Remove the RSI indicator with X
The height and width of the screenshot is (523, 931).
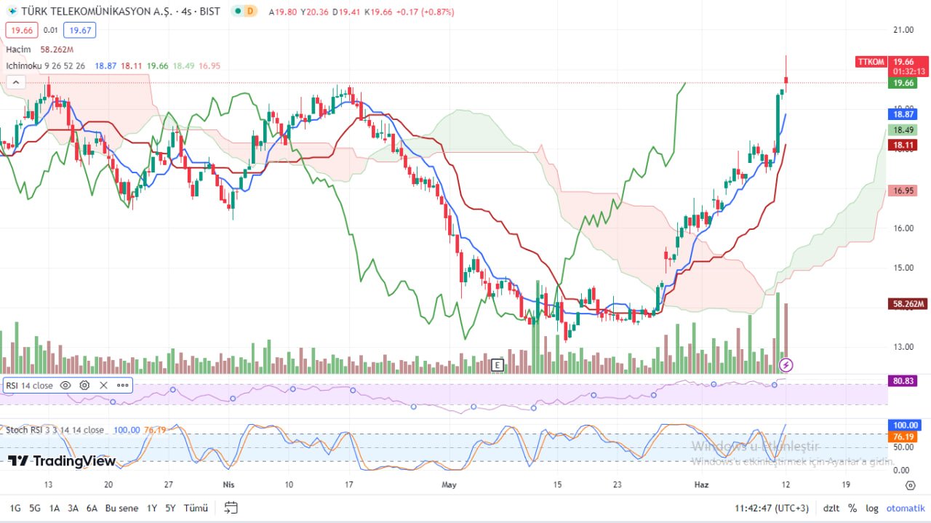(103, 386)
